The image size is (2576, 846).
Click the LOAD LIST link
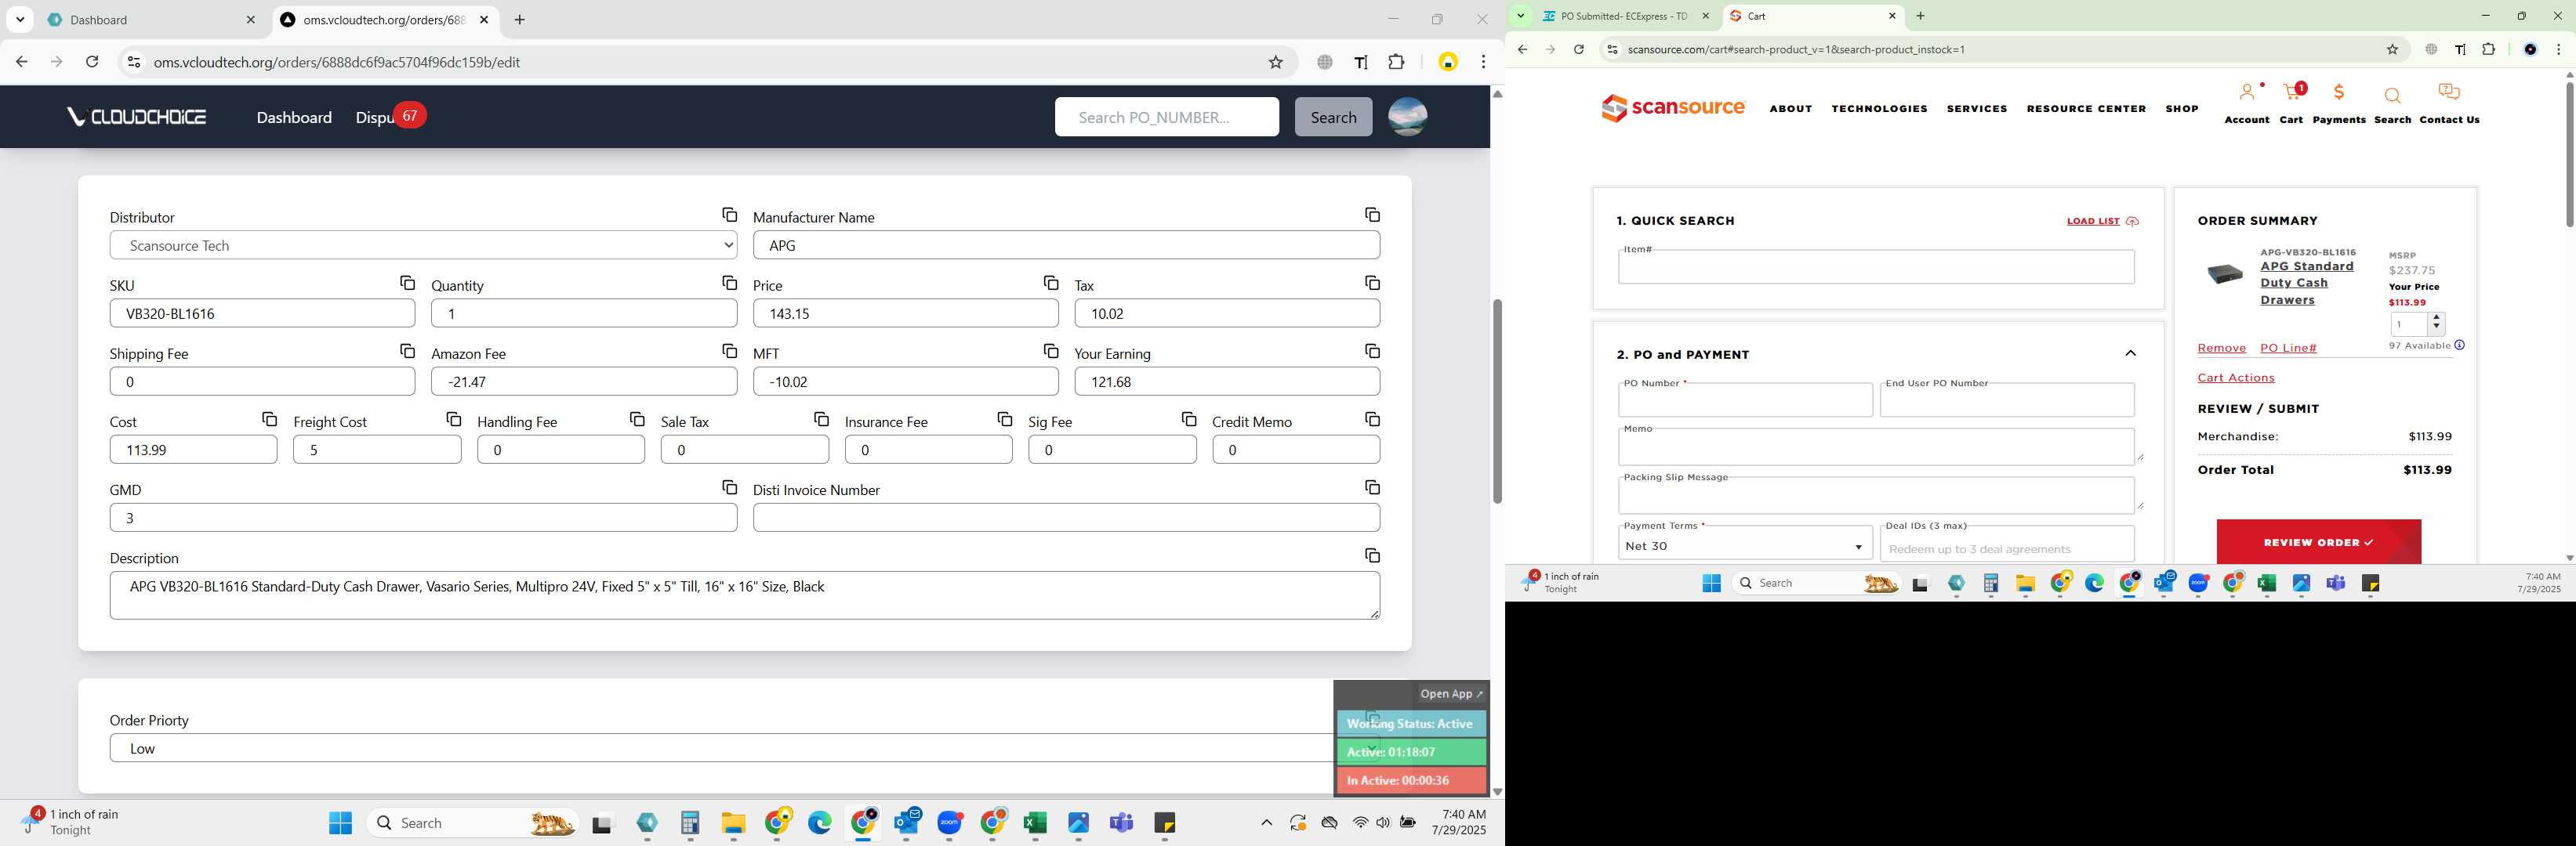(x=2102, y=222)
